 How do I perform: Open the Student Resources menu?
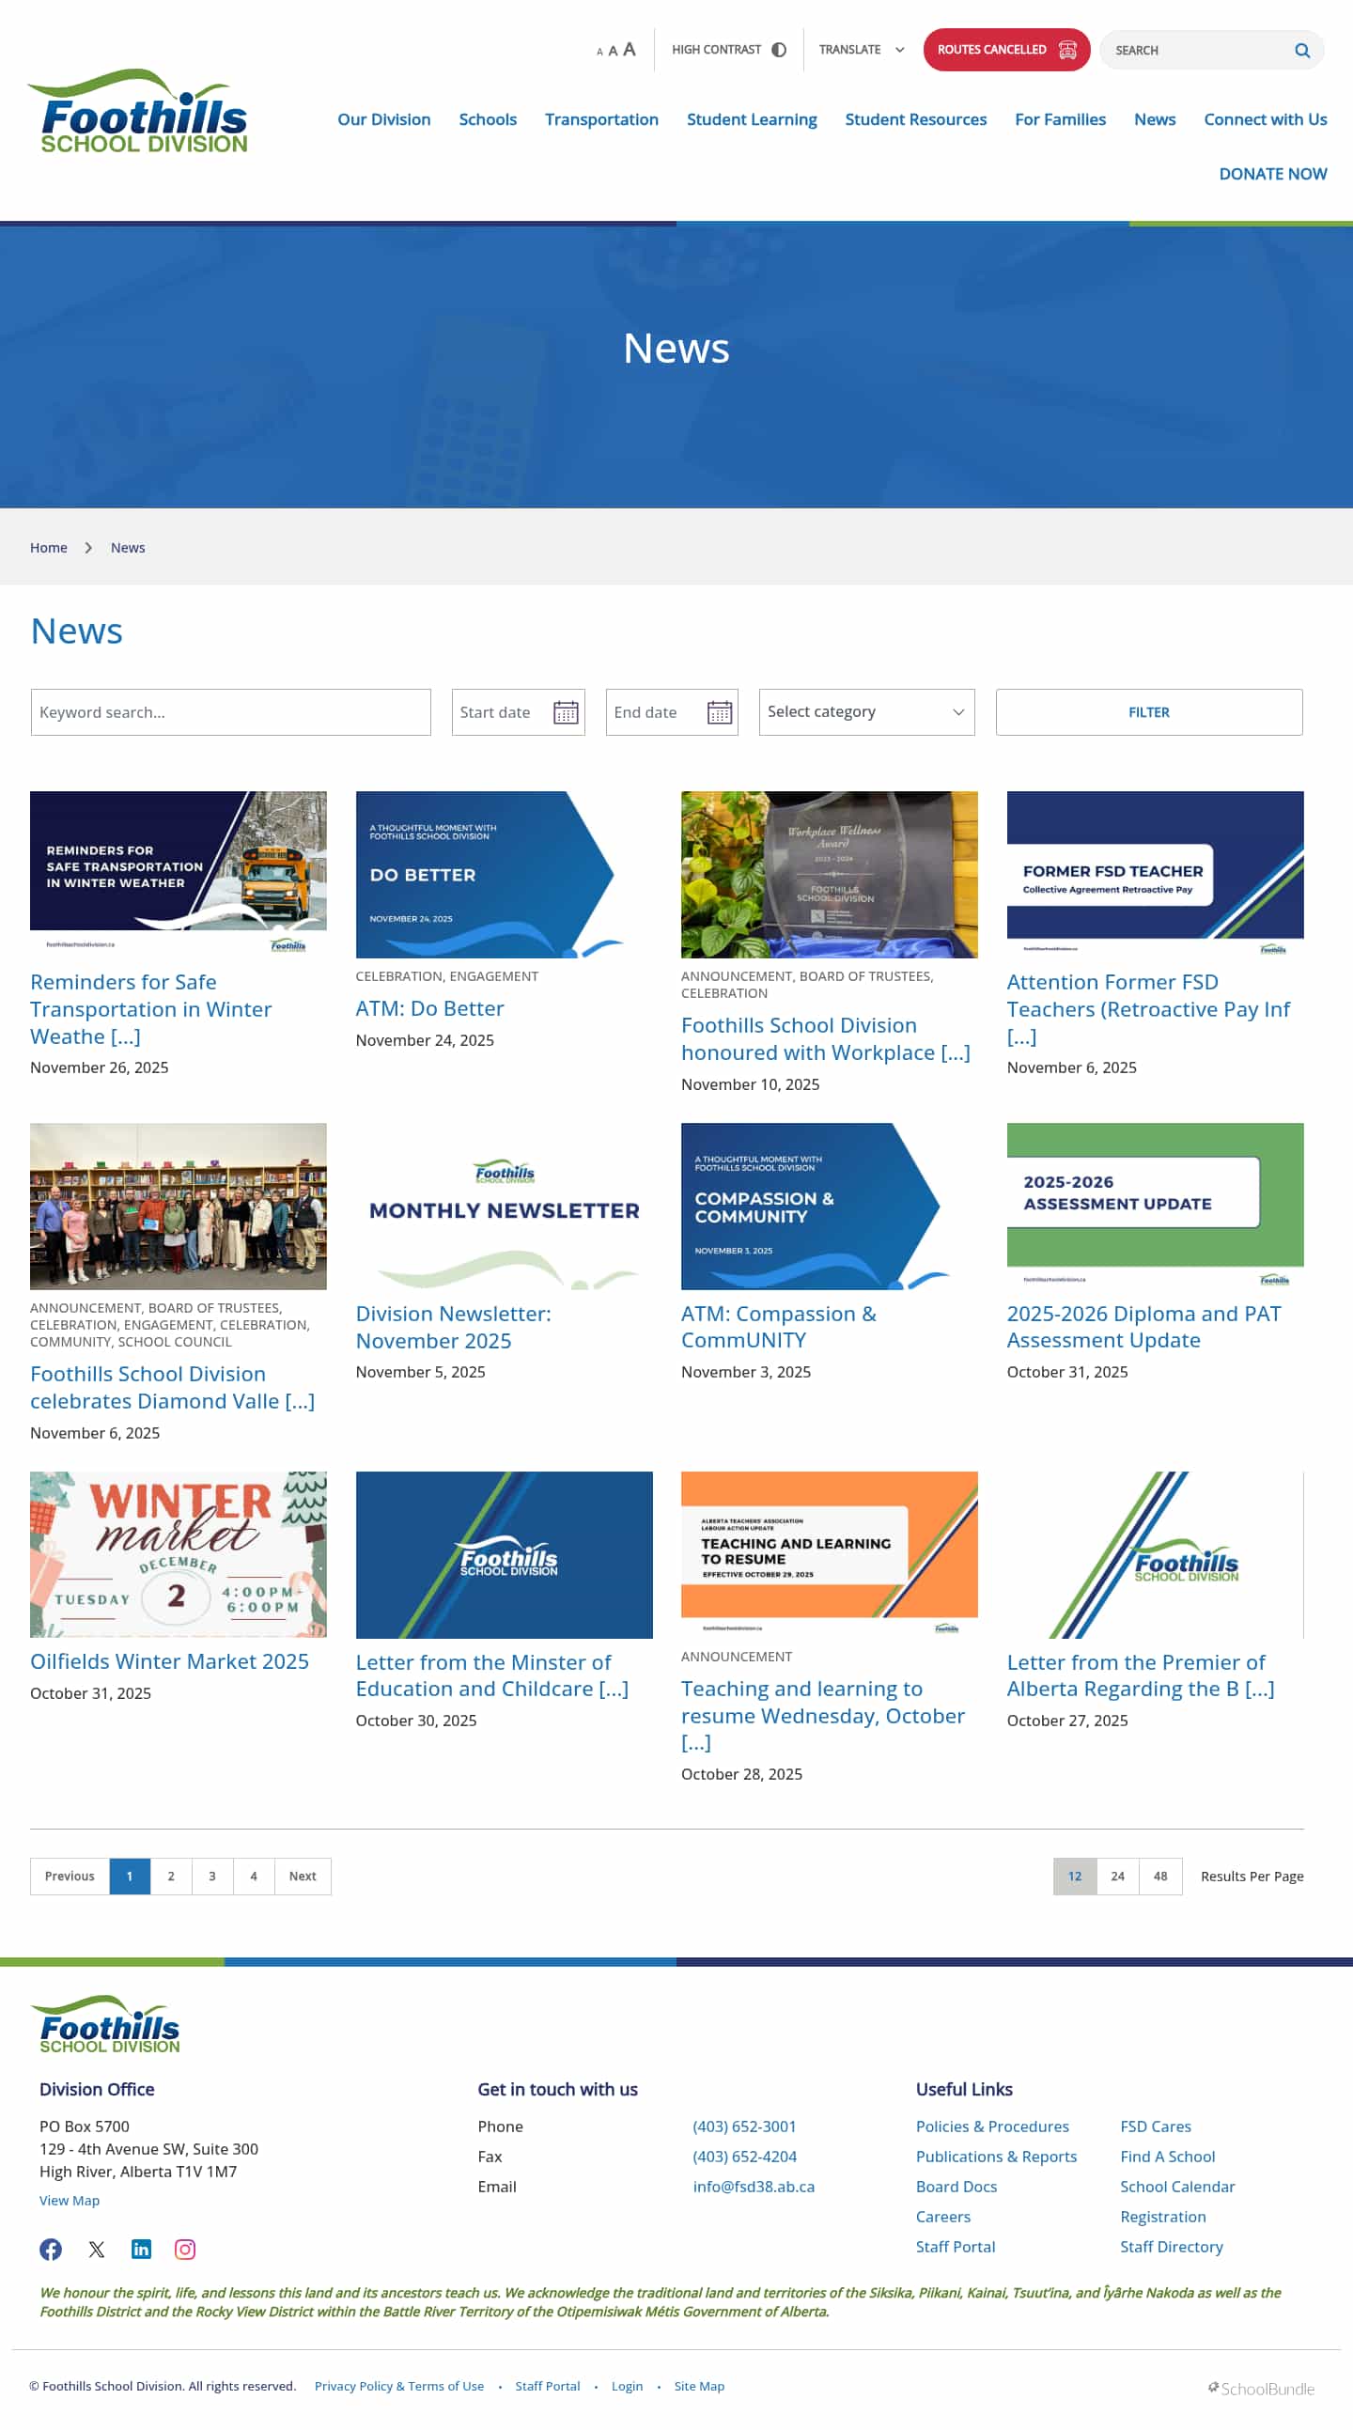tap(915, 119)
